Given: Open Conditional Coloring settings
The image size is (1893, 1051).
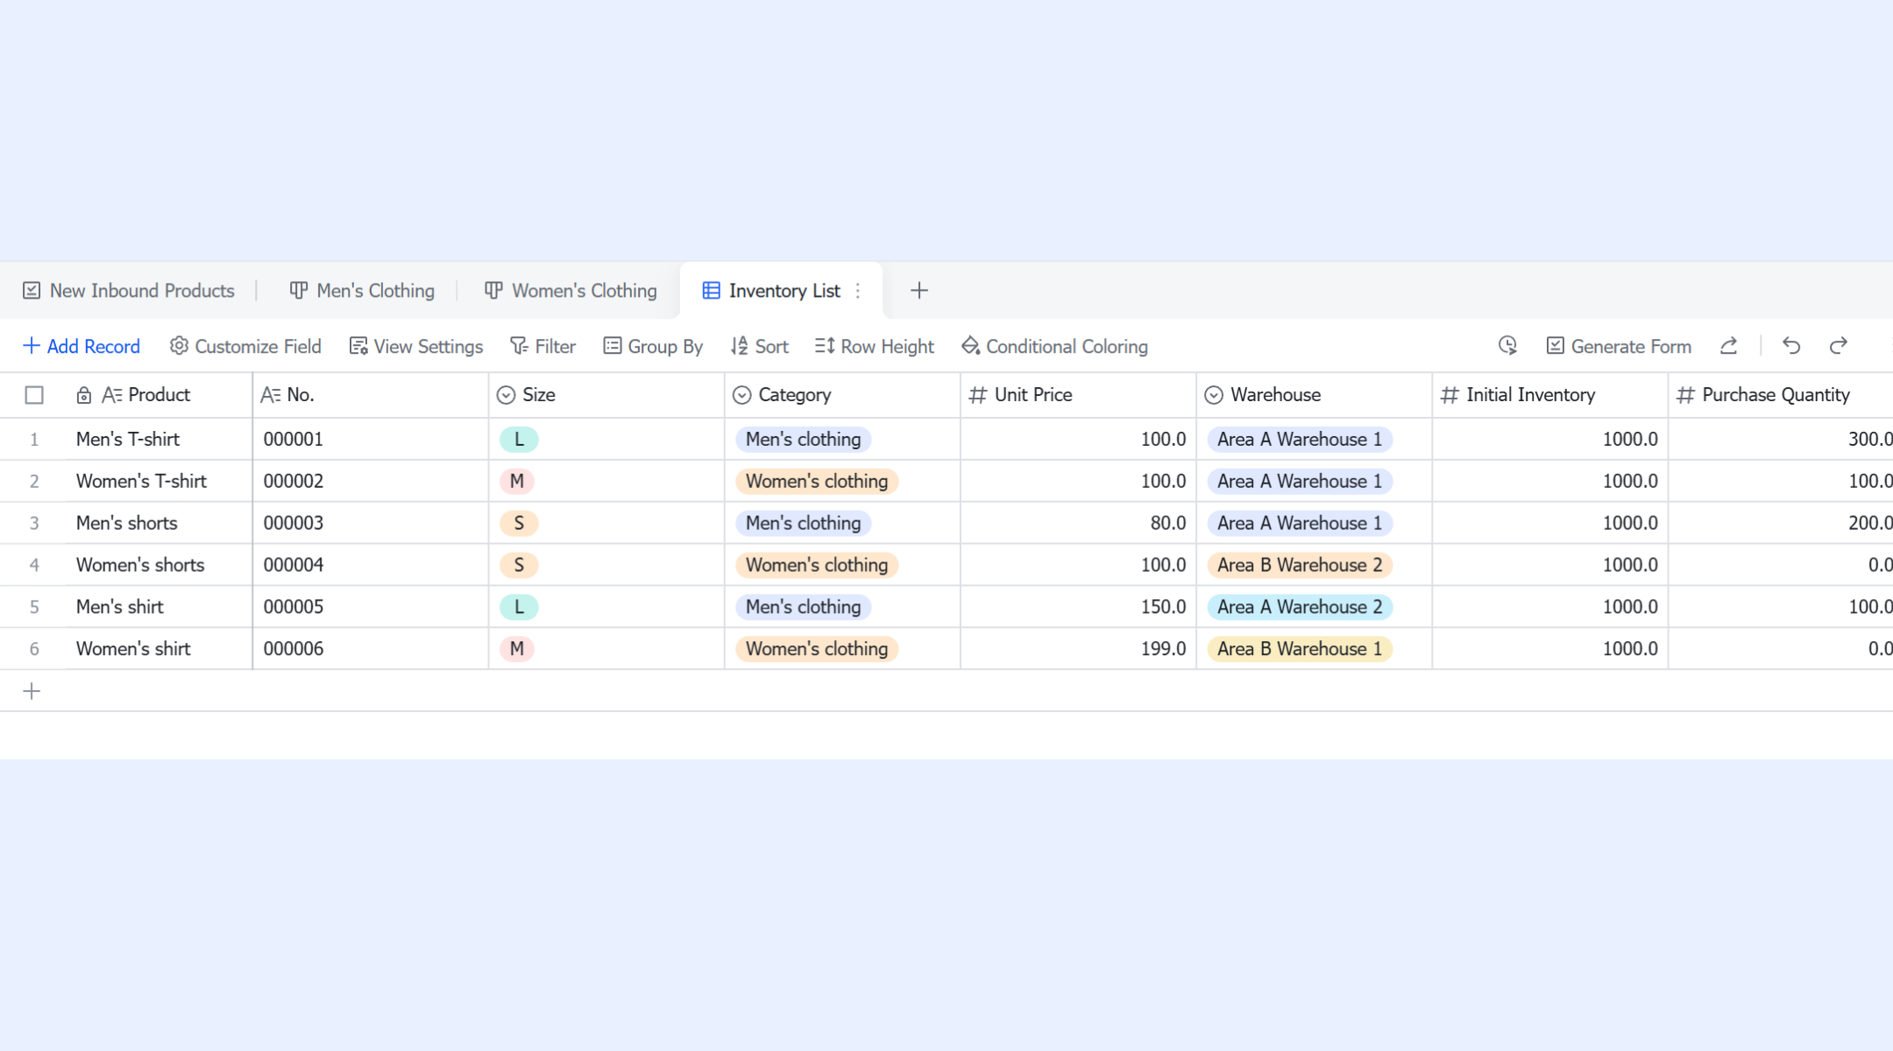Looking at the screenshot, I should point(1054,347).
